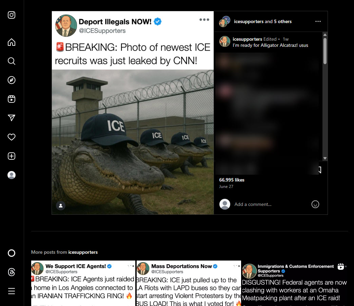Open your profile avatar in sidebar
354x306 pixels.
[12, 175]
